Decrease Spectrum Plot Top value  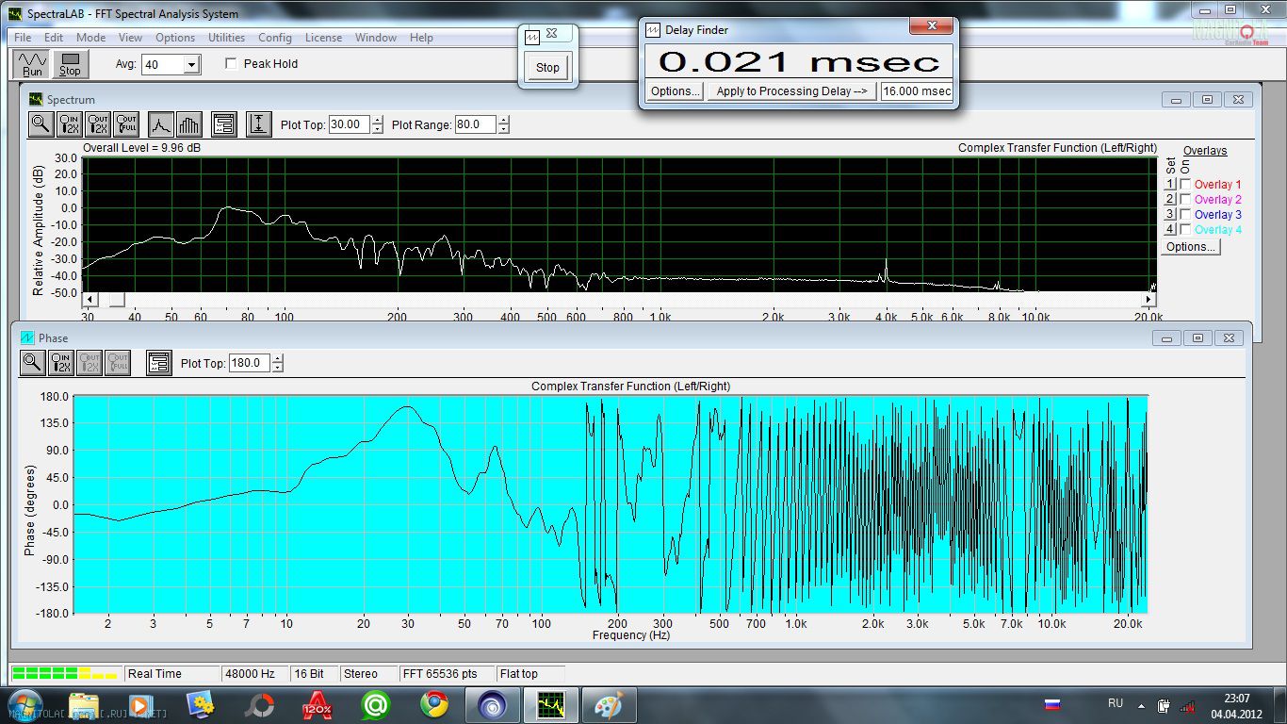click(x=378, y=129)
